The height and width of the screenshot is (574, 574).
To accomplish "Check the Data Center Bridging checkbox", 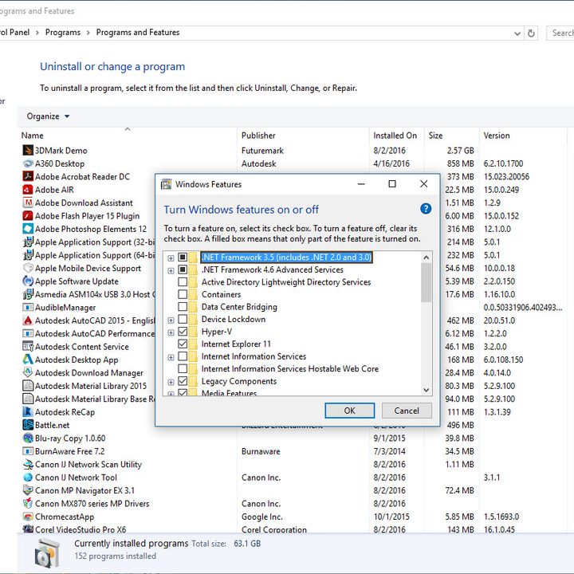I will click(183, 307).
